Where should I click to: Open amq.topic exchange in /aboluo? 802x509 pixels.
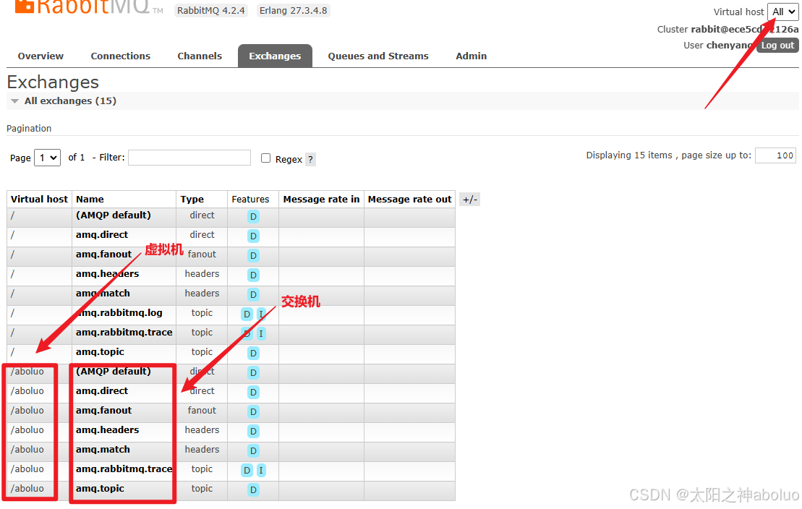click(100, 489)
